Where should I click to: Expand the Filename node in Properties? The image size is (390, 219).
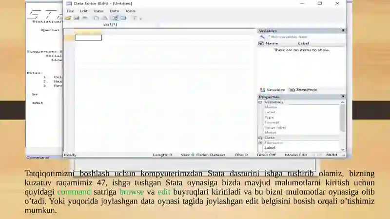click(x=260, y=143)
